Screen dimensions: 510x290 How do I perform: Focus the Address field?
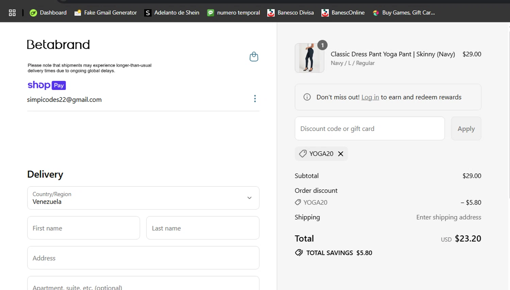143,258
